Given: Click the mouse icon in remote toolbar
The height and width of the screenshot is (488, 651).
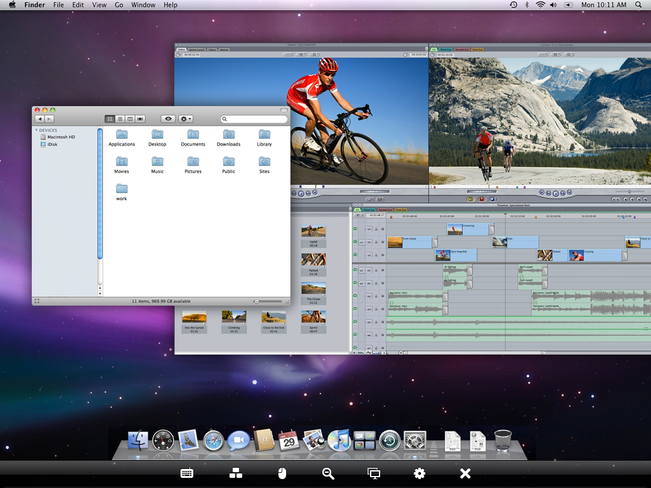Looking at the screenshot, I should [282, 473].
